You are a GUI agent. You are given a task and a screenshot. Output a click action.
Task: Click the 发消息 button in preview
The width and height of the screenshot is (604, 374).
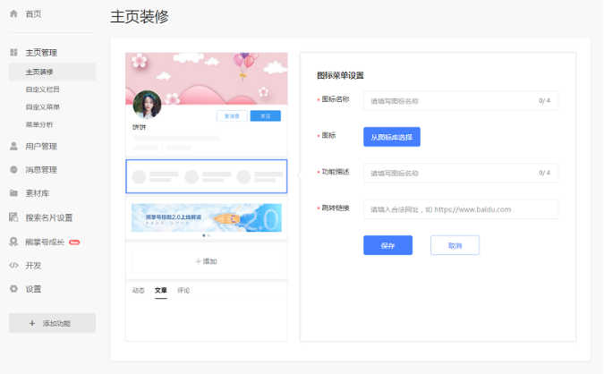tap(232, 116)
